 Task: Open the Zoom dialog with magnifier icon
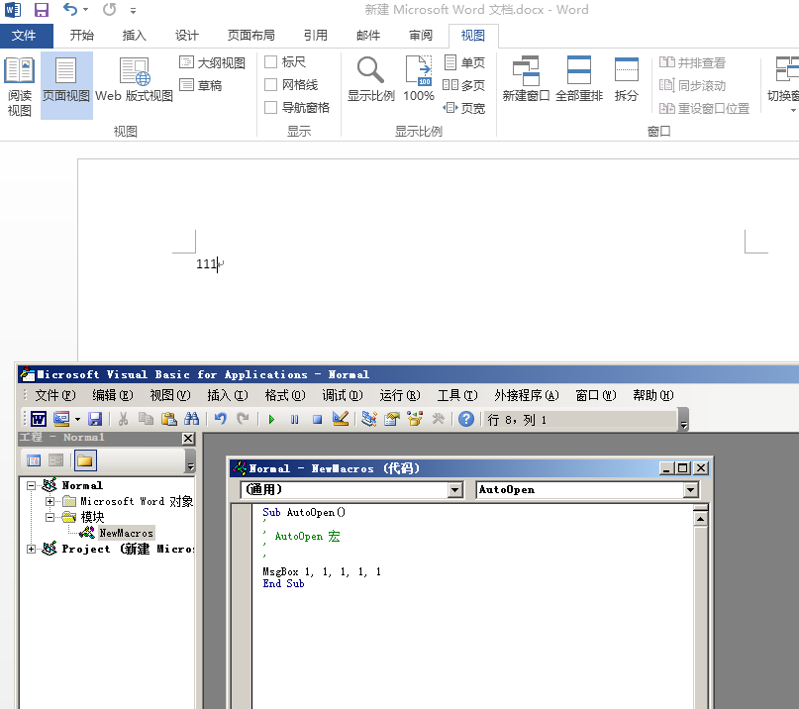tap(370, 79)
